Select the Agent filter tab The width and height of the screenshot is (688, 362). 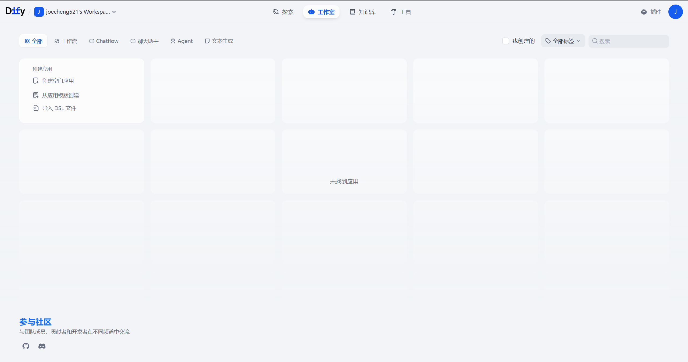(182, 41)
